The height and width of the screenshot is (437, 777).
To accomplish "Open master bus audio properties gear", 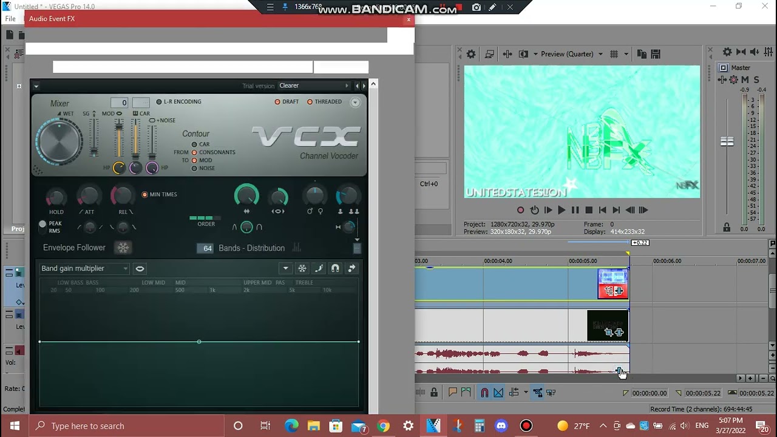I will pyautogui.click(x=727, y=52).
